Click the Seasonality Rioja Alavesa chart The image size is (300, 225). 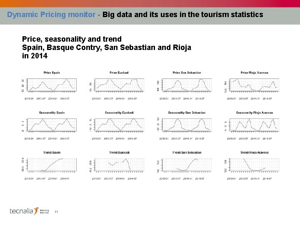click(x=253, y=125)
